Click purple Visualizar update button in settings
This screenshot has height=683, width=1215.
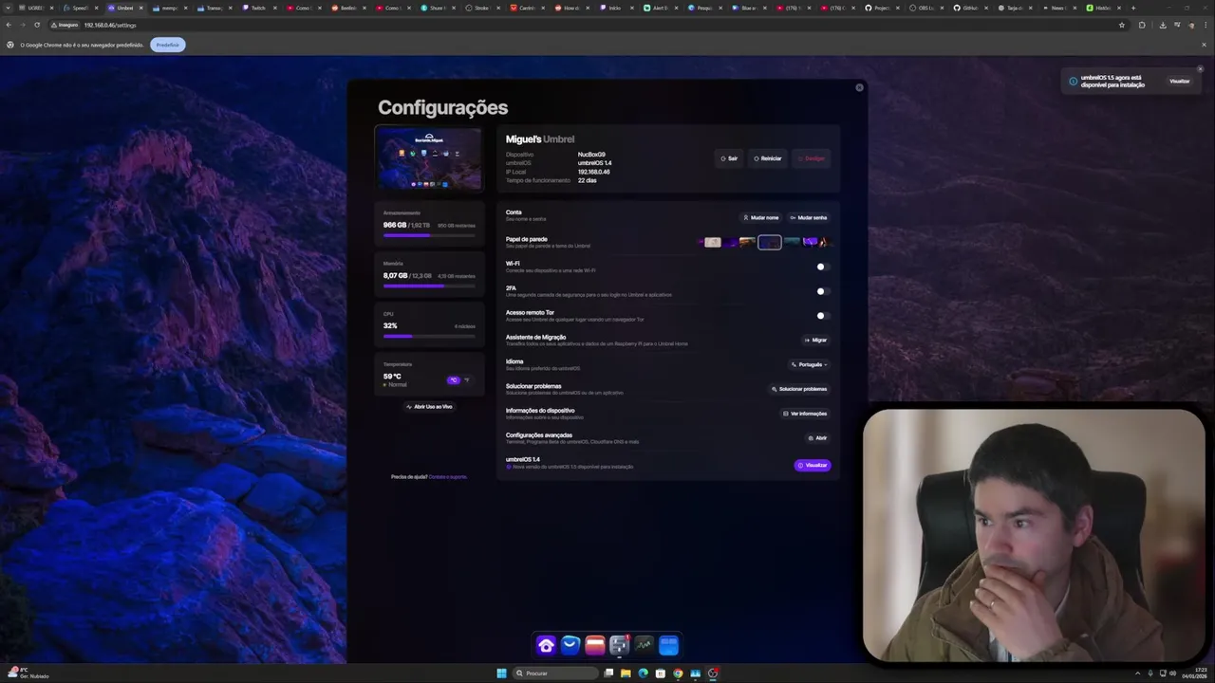[x=813, y=465]
